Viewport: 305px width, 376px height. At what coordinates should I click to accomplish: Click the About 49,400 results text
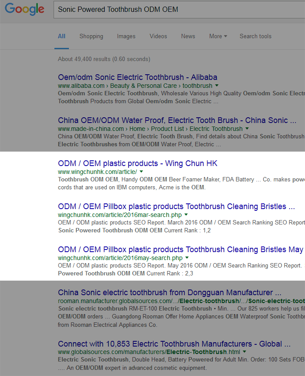(x=104, y=59)
